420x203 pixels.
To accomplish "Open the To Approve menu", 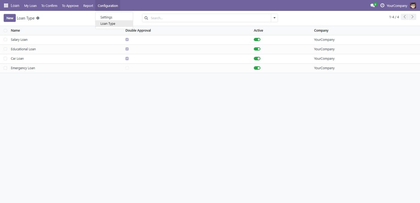I will tap(70, 5).
